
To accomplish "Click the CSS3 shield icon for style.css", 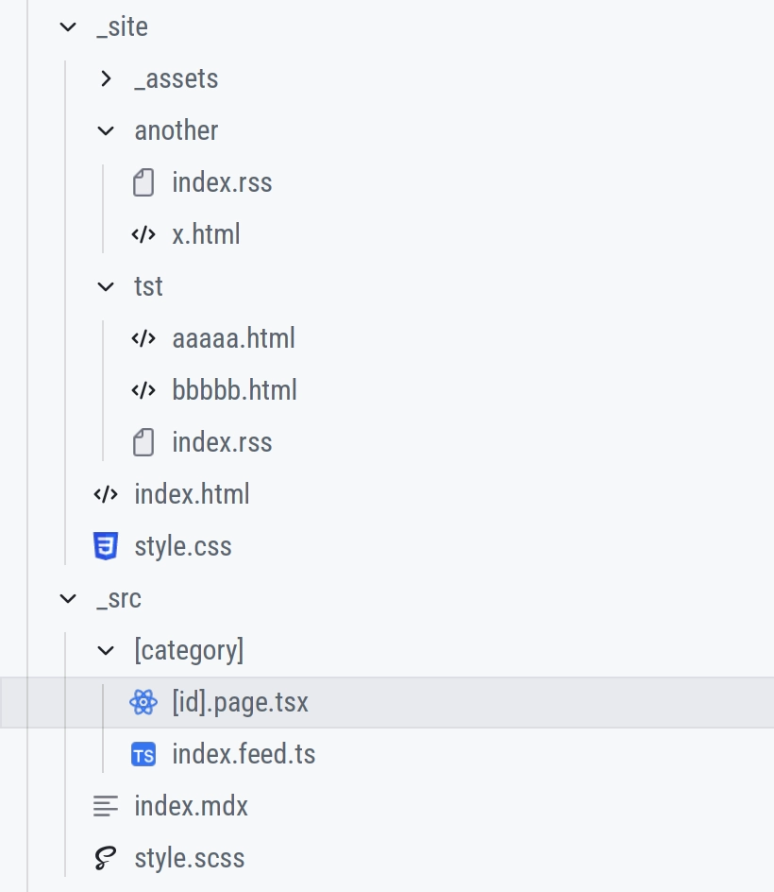I will (106, 546).
